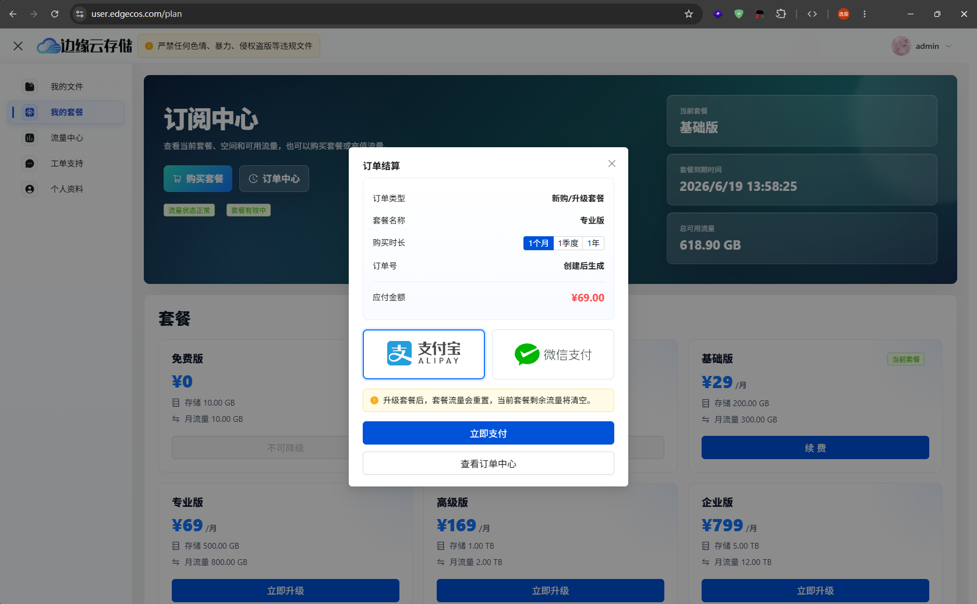Click 续费 button on 基础版 card
977x604 pixels.
point(815,447)
